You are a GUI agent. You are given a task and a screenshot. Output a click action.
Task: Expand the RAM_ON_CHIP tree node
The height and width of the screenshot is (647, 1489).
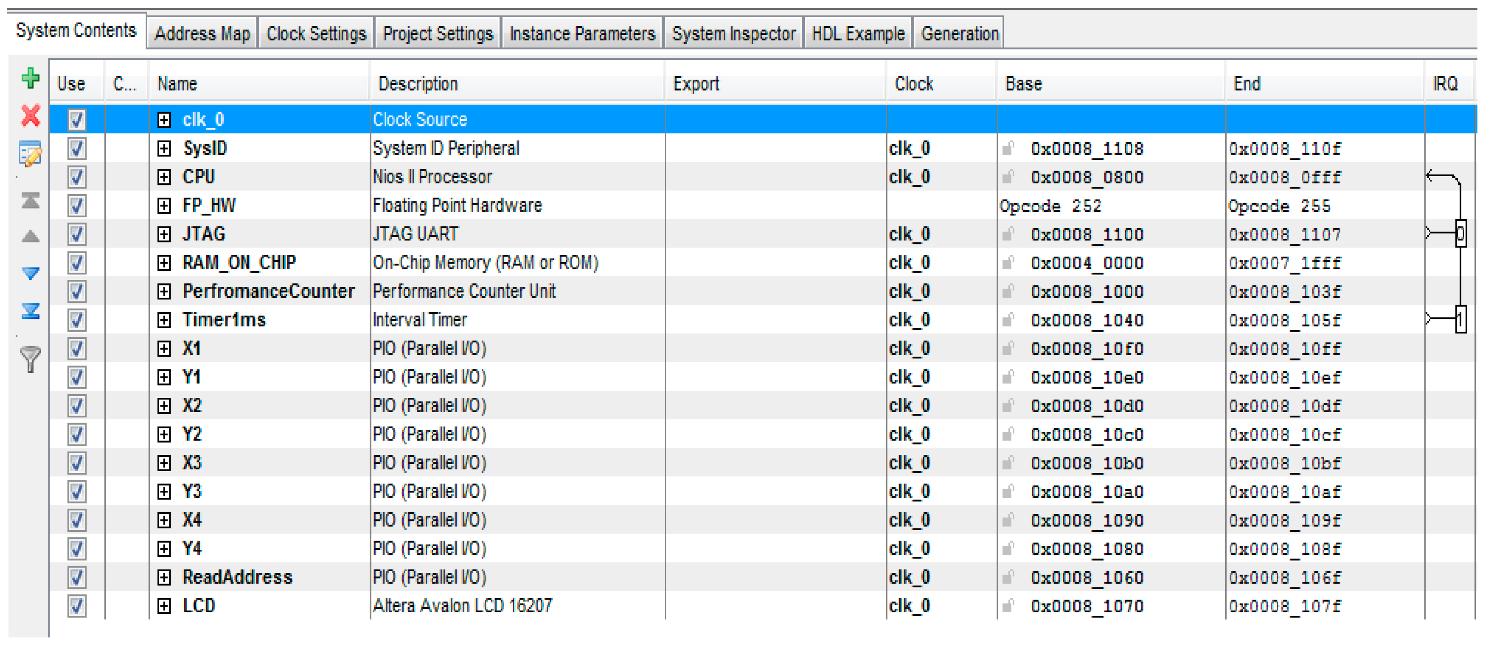click(x=164, y=263)
